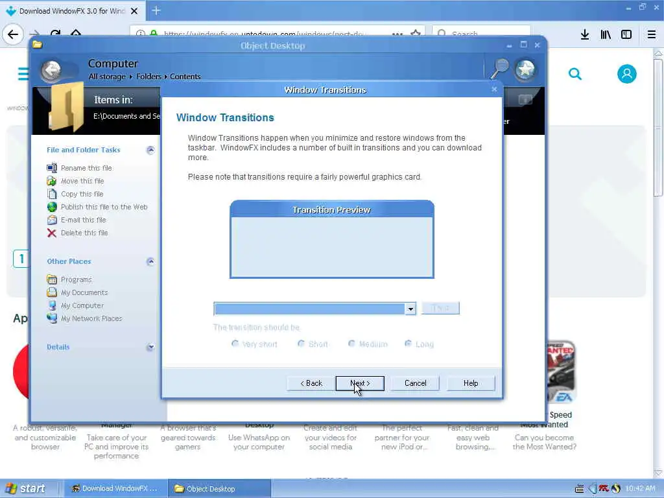Click the Copy this file icon
This screenshot has width=664, height=498.
point(52,194)
